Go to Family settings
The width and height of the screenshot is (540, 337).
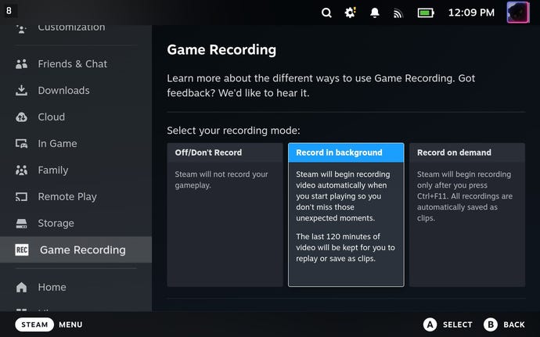click(53, 170)
